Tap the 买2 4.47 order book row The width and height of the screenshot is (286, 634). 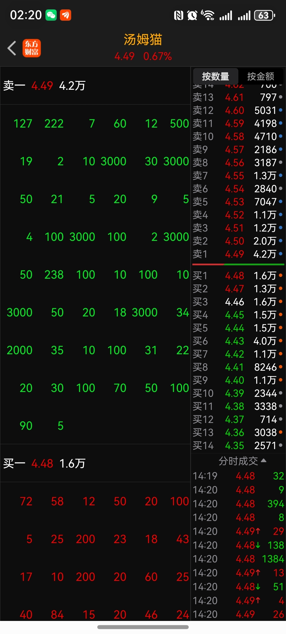pos(238,289)
